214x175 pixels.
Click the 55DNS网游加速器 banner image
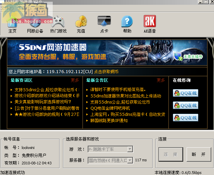(x=107, y=52)
